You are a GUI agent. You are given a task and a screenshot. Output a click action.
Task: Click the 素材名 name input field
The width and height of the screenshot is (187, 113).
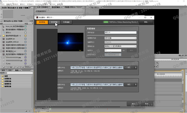tap(121, 32)
